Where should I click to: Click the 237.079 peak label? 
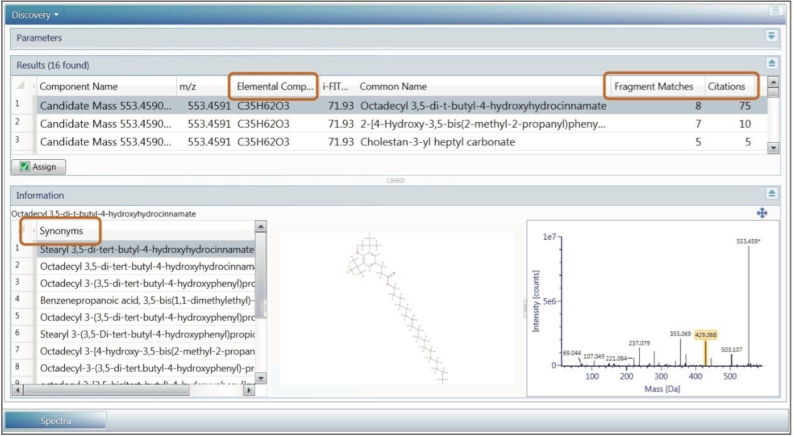639,344
